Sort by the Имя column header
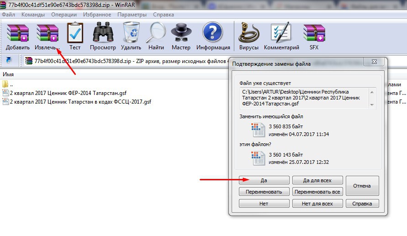 pos(8,74)
